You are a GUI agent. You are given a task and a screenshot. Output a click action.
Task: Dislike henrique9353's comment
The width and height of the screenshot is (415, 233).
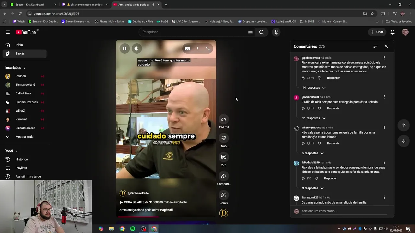[x=319, y=144]
